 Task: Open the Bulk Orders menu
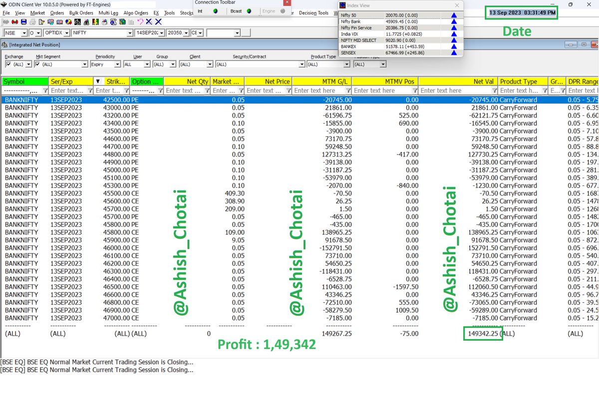(81, 13)
